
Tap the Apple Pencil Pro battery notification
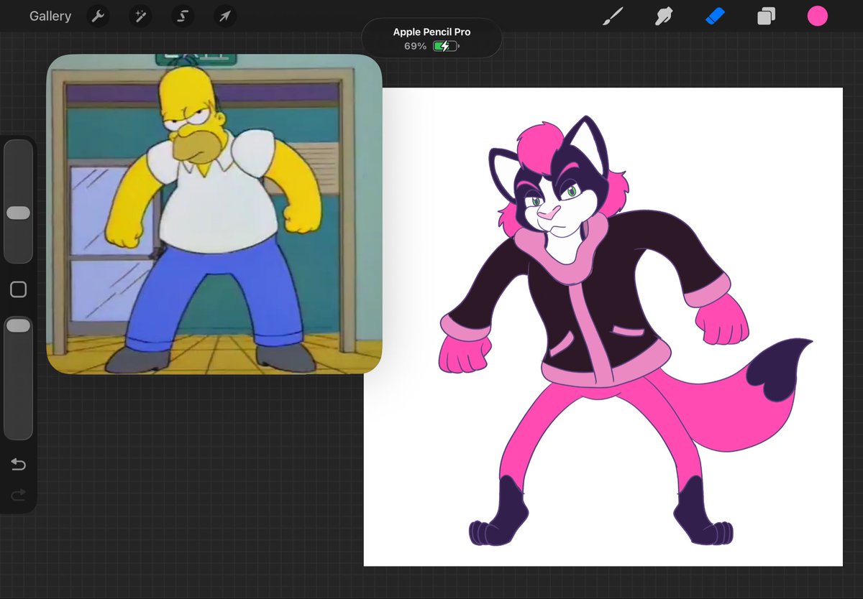click(431, 39)
